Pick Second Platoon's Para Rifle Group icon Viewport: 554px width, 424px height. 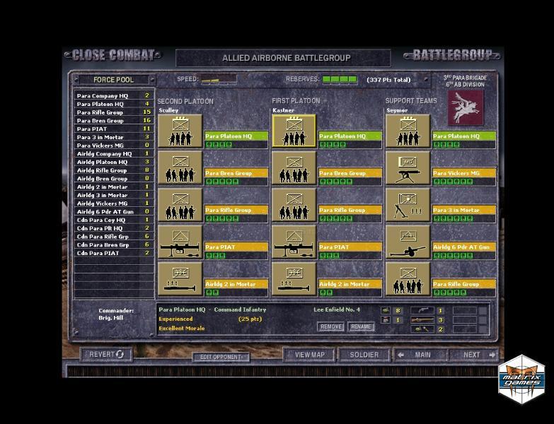click(179, 205)
